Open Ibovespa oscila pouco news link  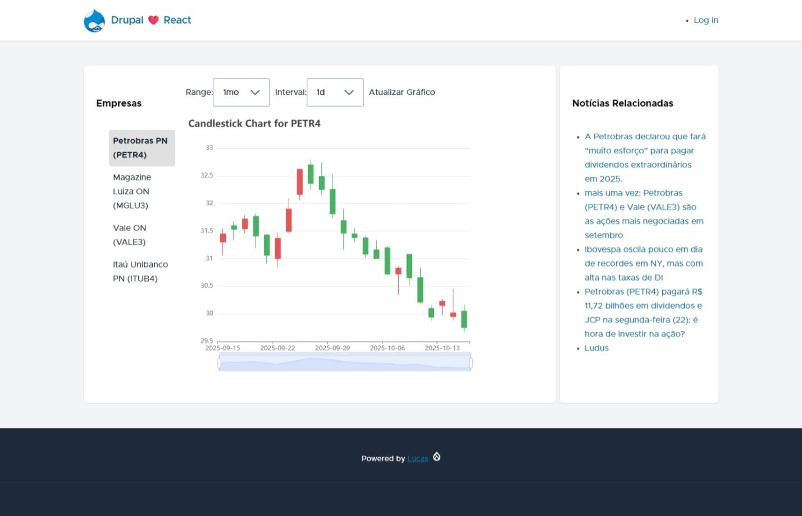(644, 263)
